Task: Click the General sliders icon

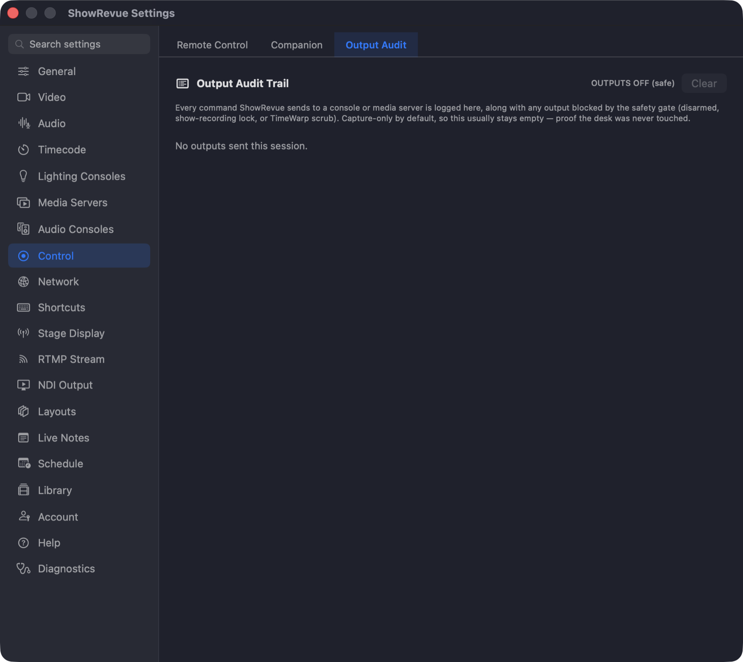Action: pos(24,71)
